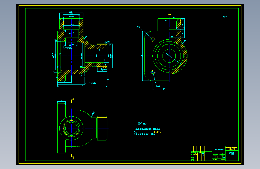Pick the tolerance frame inside the front view bore
Screen dimensions: 260x169
(x=68, y=48)
